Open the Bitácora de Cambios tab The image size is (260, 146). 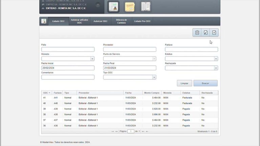[x=121, y=21]
